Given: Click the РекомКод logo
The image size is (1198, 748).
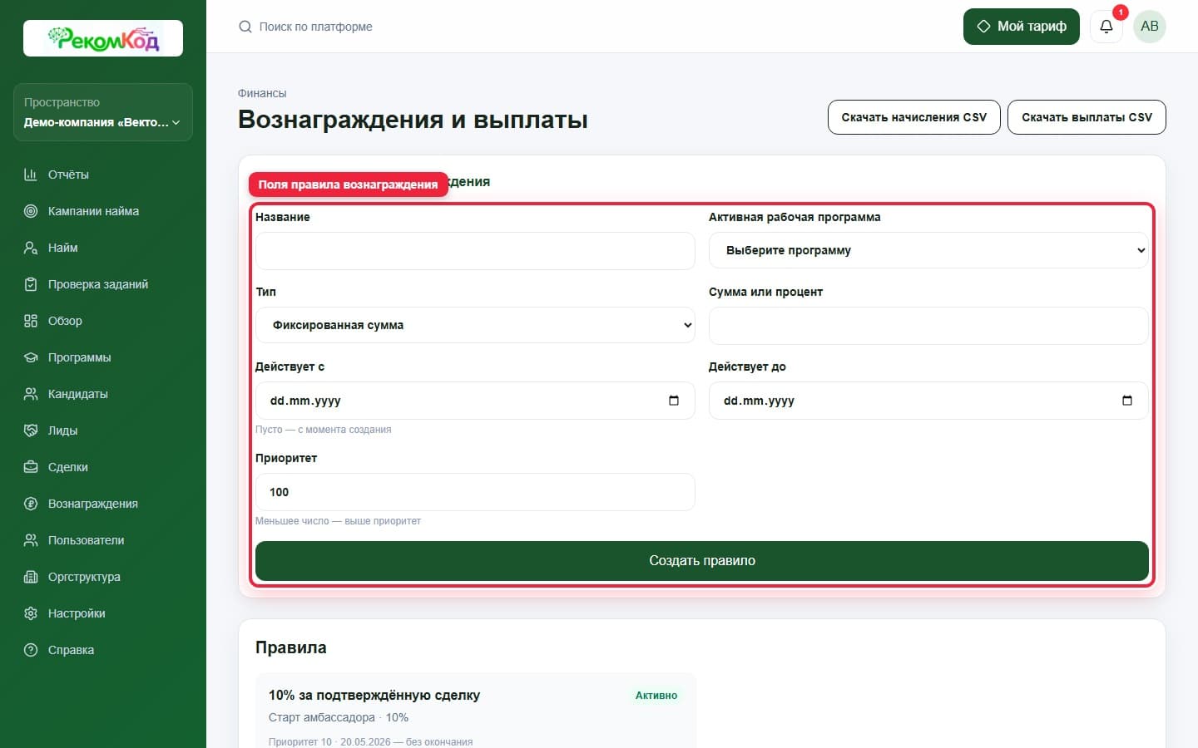Looking at the screenshot, I should pyautogui.click(x=103, y=38).
